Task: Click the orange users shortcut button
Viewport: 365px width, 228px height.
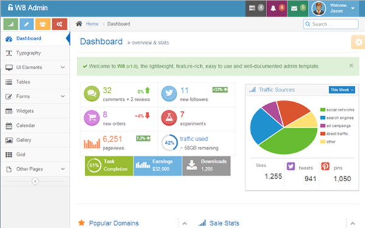Action: point(43,24)
